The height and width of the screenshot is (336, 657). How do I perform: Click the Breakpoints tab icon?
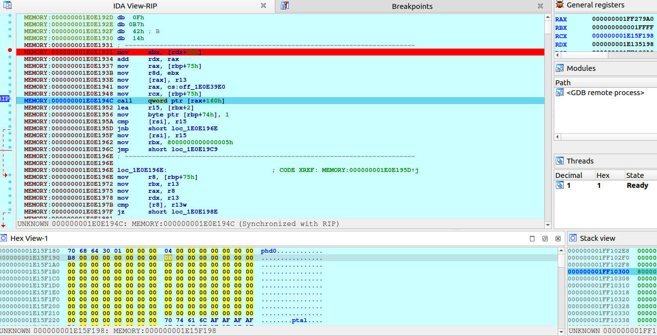pyautogui.click(x=284, y=6)
